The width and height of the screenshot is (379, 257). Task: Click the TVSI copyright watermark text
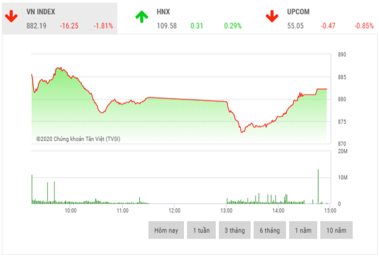tap(78, 139)
